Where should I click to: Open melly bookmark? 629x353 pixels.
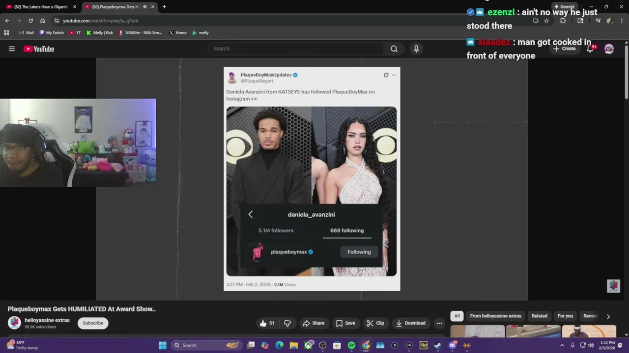[200, 33]
